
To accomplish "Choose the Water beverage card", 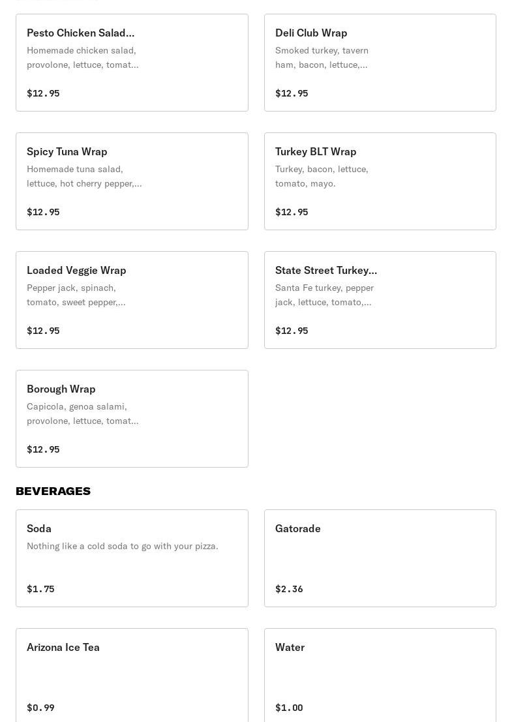I will pos(380,675).
